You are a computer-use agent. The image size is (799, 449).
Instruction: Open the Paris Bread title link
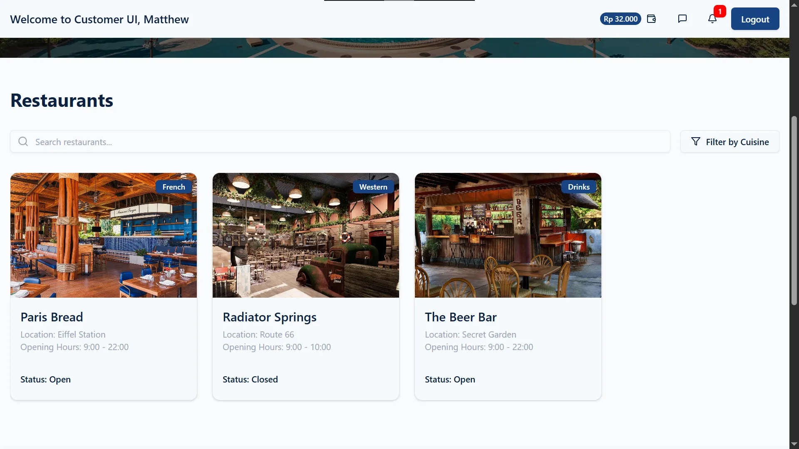[x=52, y=317]
